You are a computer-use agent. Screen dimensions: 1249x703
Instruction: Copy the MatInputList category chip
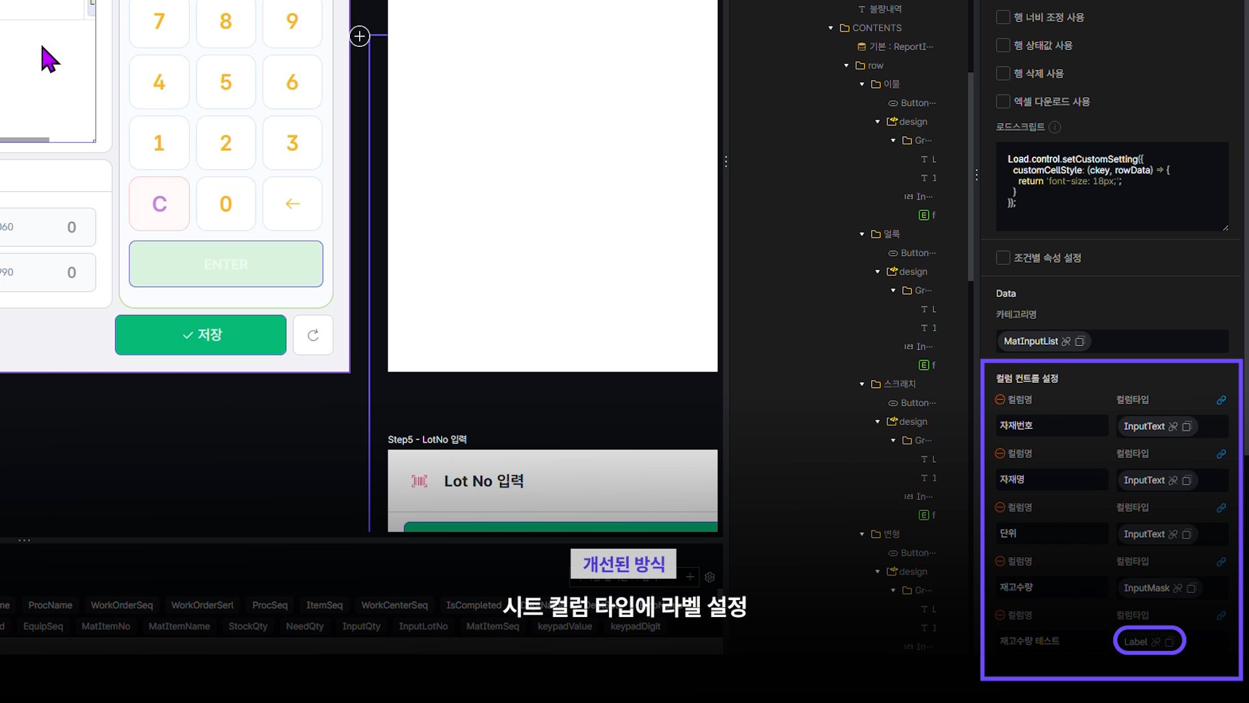pos(1080,342)
